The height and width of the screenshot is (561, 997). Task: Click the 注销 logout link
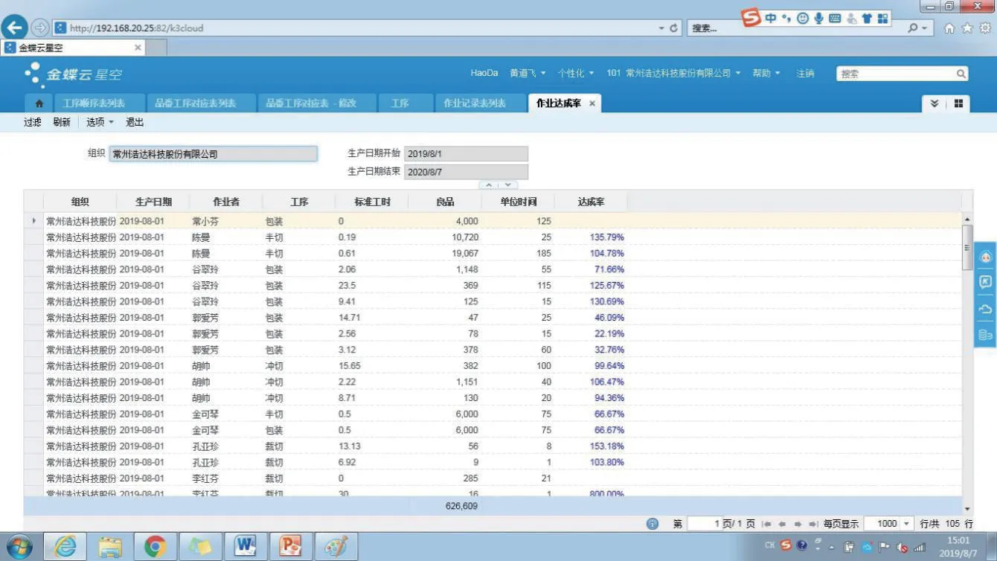tap(805, 73)
